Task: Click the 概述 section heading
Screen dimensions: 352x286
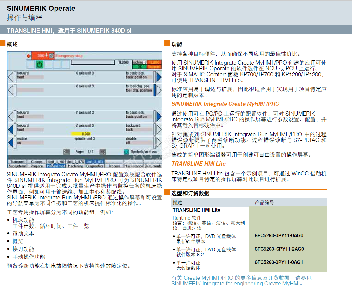Action: 12,44
